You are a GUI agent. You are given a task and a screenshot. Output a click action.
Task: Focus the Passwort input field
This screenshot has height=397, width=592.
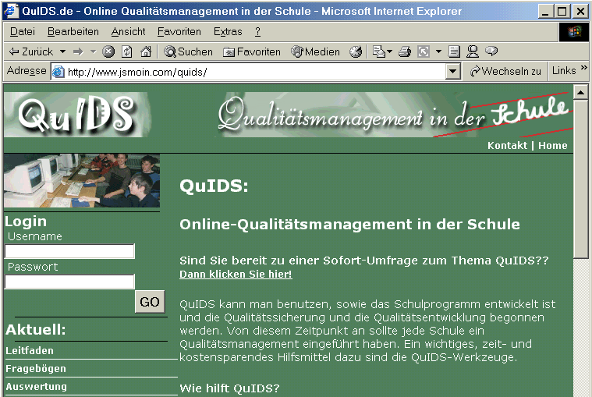[x=69, y=282]
